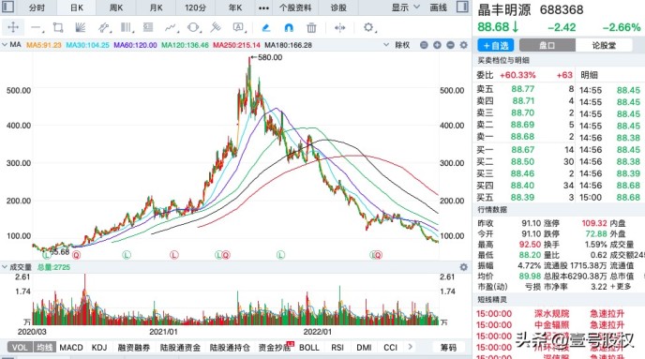This screenshot has height=359, width=645.
Task: Click the round minus icon next to the gear
Action: click(x=450, y=45)
